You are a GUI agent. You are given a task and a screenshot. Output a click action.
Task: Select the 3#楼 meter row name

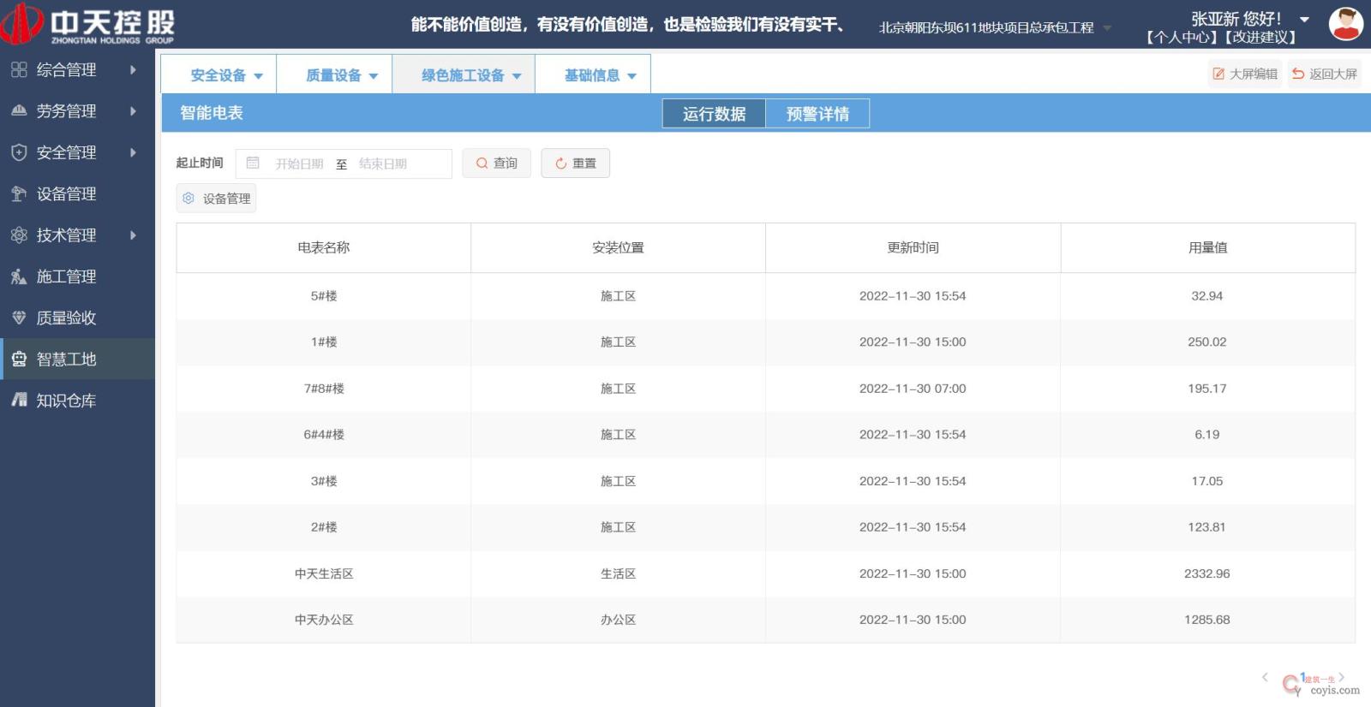[x=324, y=481]
